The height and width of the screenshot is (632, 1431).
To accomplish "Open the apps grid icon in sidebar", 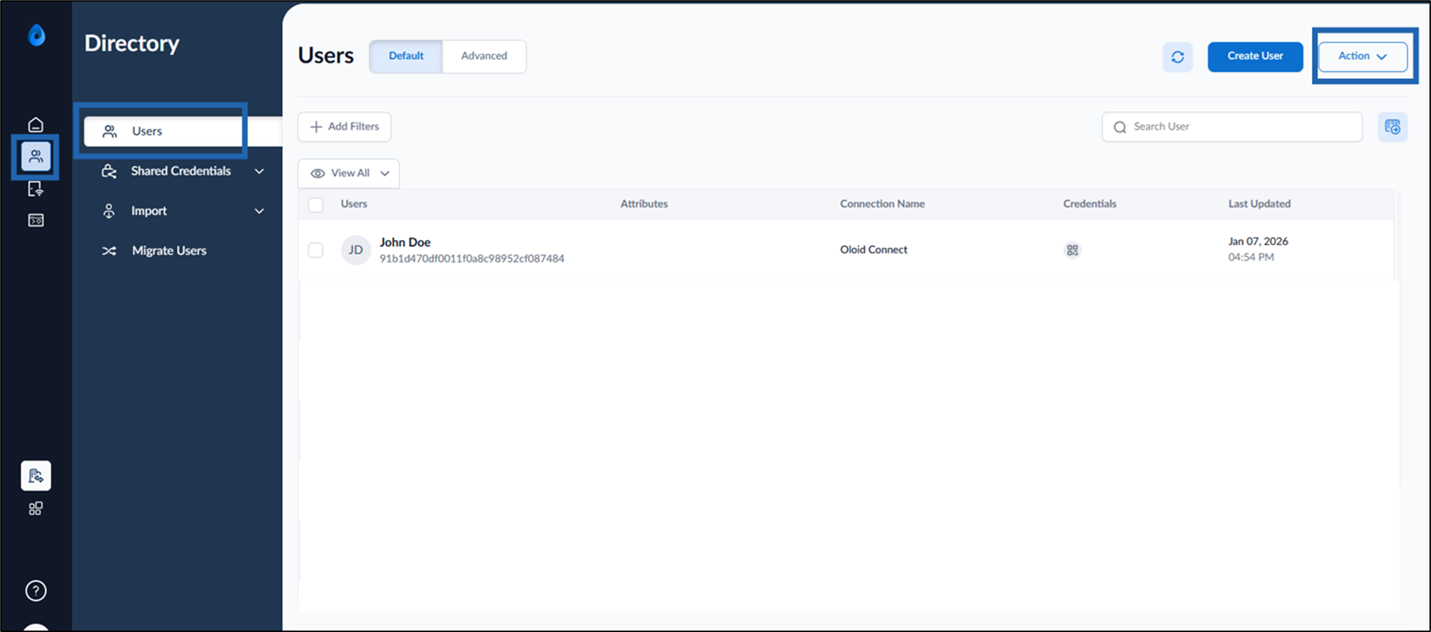I will 36,508.
